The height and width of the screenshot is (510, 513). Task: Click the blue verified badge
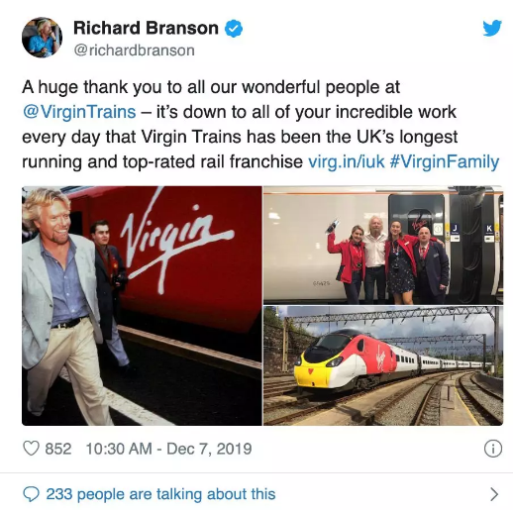[234, 29]
